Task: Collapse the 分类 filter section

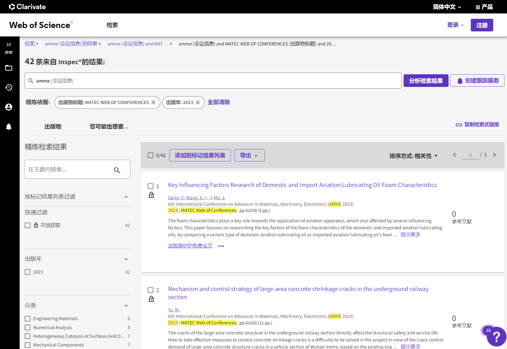Action: tap(126, 306)
